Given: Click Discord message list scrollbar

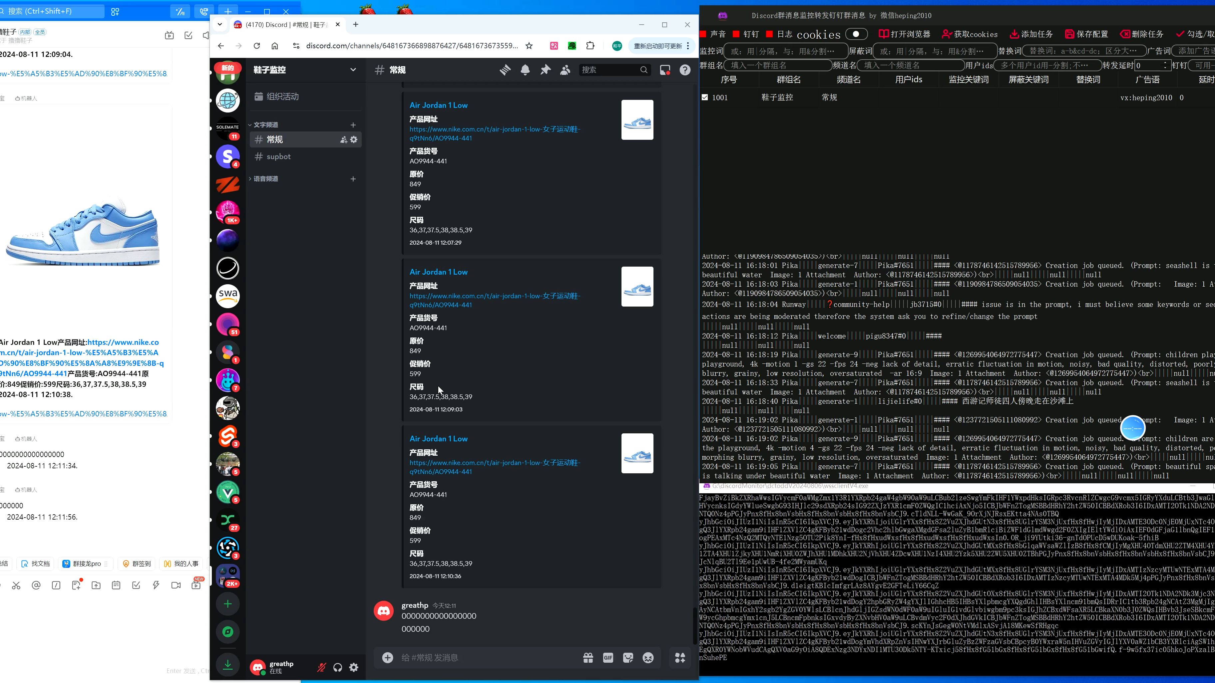Looking at the screenshot, I should click(x=695, y=627).
